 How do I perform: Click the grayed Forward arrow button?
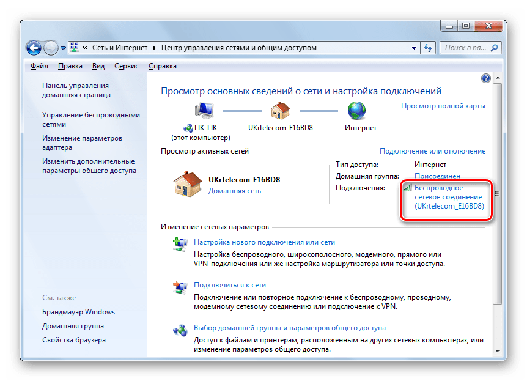[x=51, y=48]
